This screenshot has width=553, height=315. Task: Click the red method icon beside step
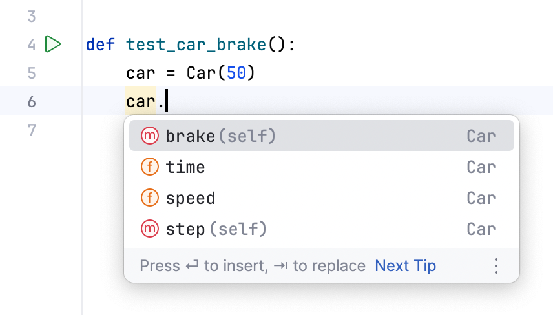tap(149, 229)
